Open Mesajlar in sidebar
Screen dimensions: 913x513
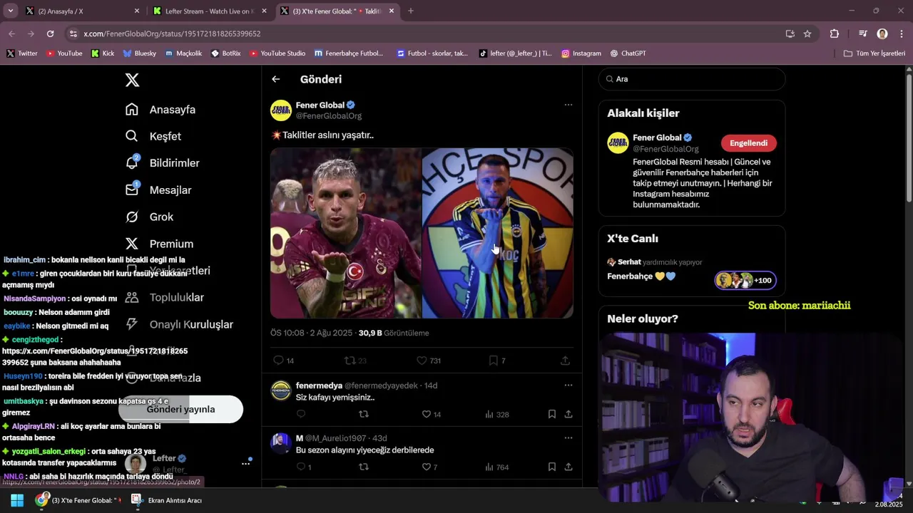click(158, 190)
